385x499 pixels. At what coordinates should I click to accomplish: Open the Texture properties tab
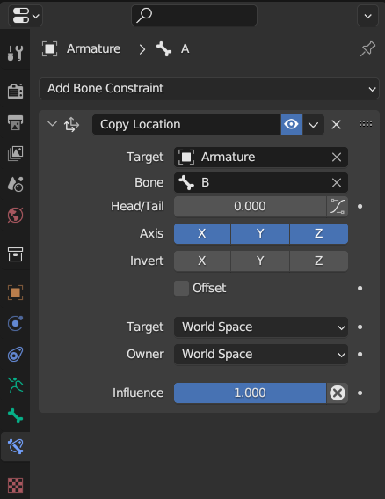15,485
